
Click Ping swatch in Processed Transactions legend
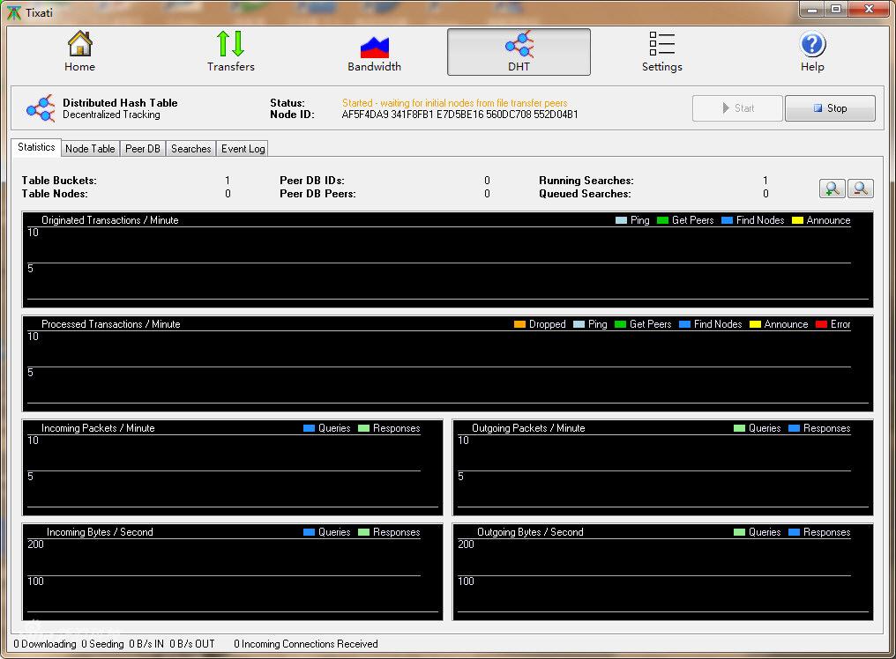[579, 324]
